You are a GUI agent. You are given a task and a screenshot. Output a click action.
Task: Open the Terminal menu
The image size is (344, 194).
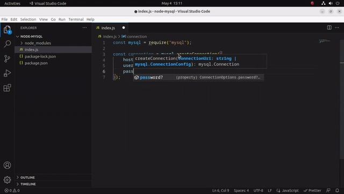[76, 19]
